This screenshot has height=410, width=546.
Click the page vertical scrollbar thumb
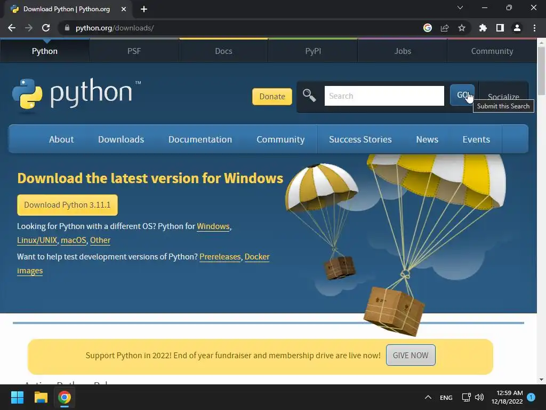[x=541, y=70]
